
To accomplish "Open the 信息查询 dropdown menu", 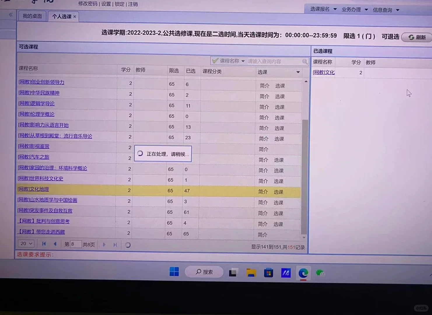I will pyautogui.click(x=386, y=10).
